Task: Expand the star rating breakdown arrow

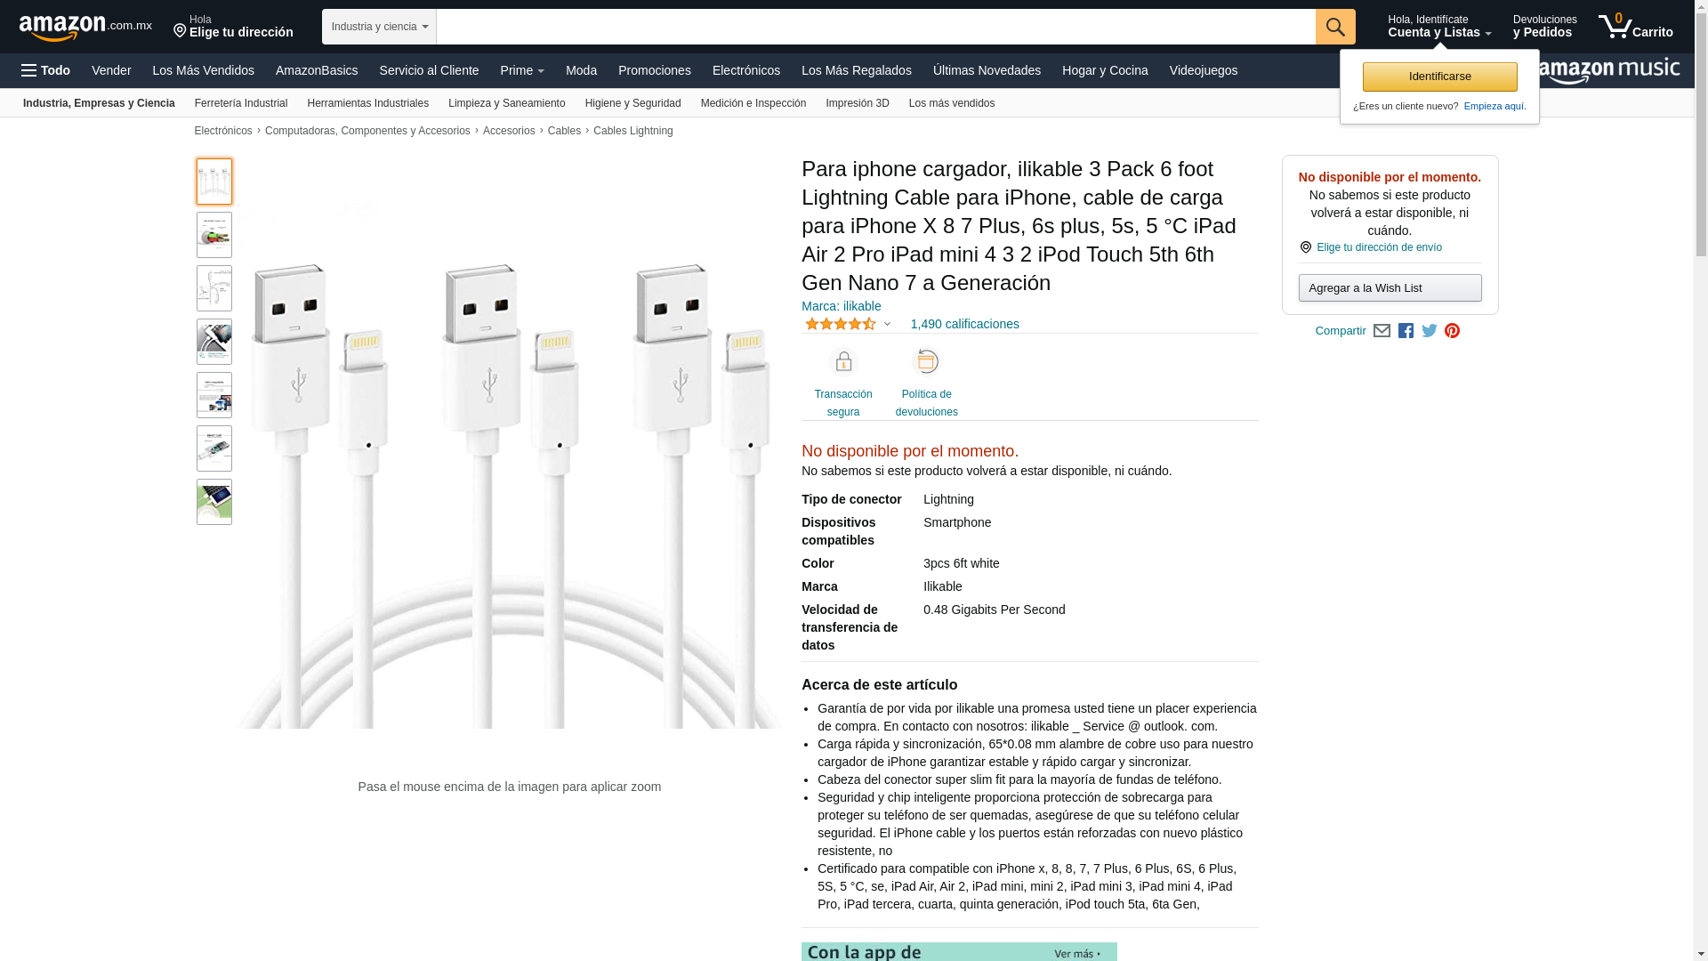Action: point(887,324)
